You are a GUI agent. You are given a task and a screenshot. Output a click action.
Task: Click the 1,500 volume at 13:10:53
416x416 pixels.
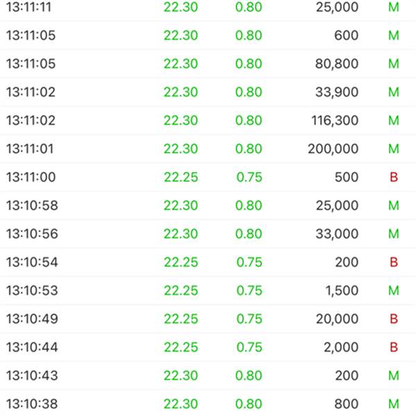342,291
